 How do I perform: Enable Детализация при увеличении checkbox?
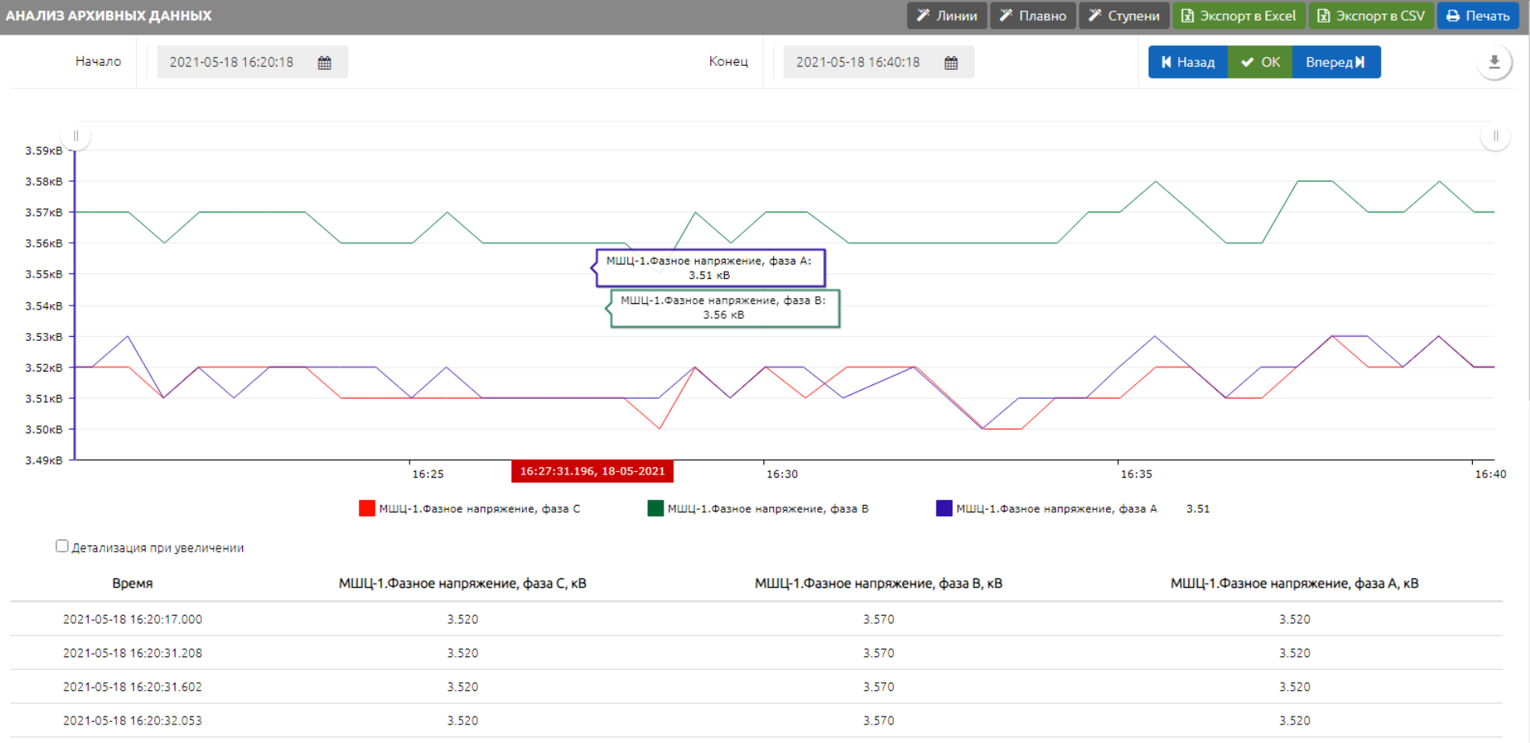(x=62, y=546)
